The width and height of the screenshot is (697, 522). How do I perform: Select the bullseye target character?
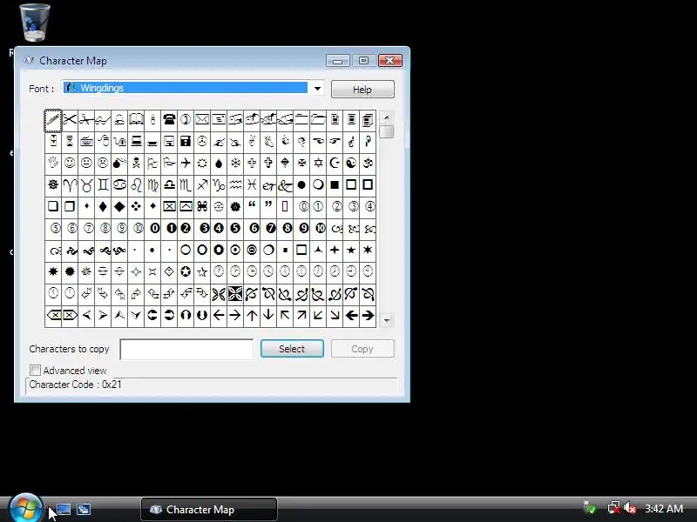pyautogui.click(x=252, y=250)
